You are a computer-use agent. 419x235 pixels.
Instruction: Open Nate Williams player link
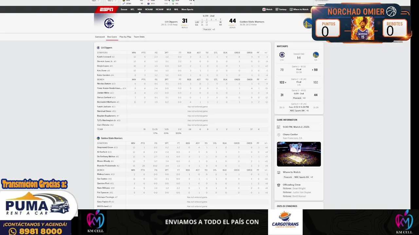(103, 188)
